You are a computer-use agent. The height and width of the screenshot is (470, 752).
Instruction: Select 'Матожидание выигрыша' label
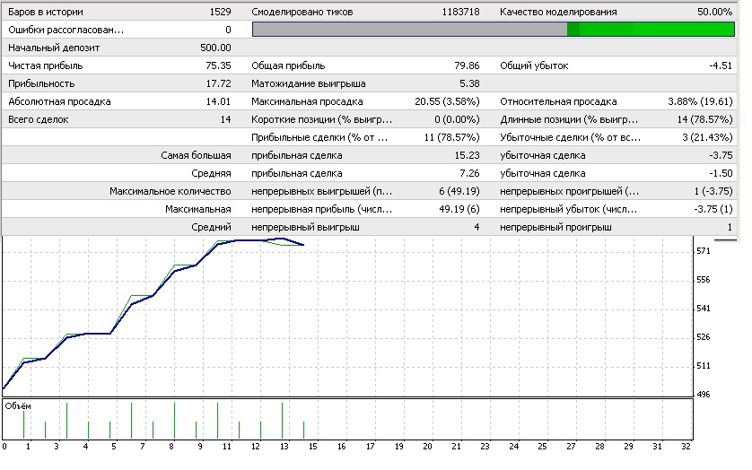point(309,84)
